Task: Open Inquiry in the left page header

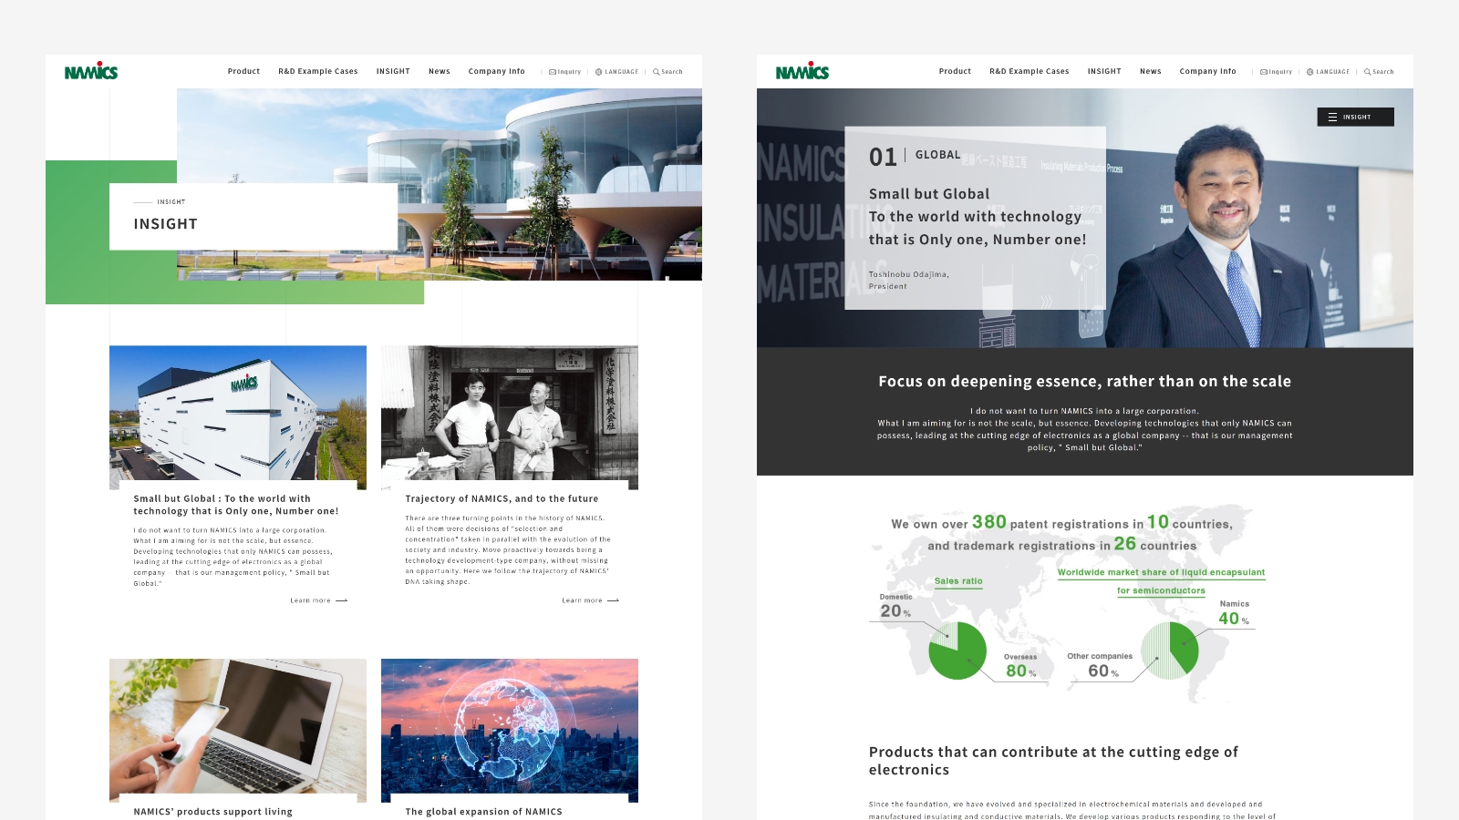Action: click(x=564, y=72)
